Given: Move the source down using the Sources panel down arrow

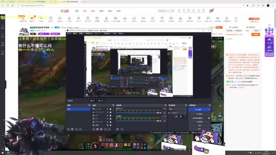Looking at the screenshot, I should [x=109, y=129].
